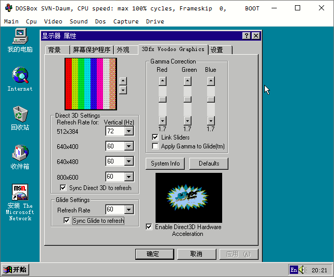Open the DOSBox Sound menu
The height and width of the screenshot is (277, 334).
click(x=79, y=21)
